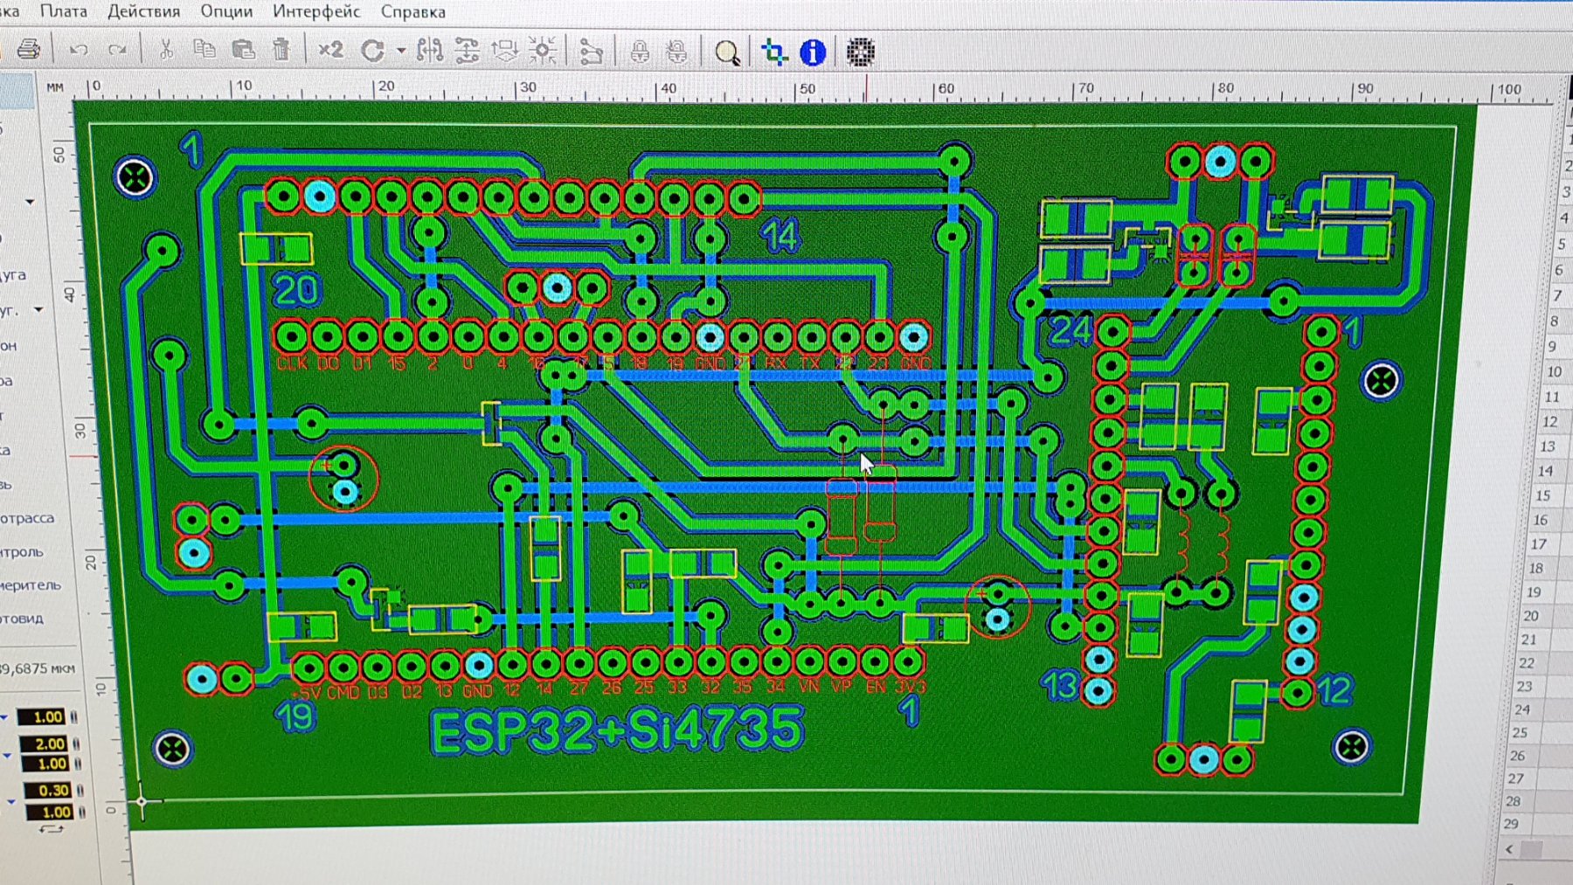Click the remove connections icon
Viewport: 1573px width, 885px height.
(592, 52)
